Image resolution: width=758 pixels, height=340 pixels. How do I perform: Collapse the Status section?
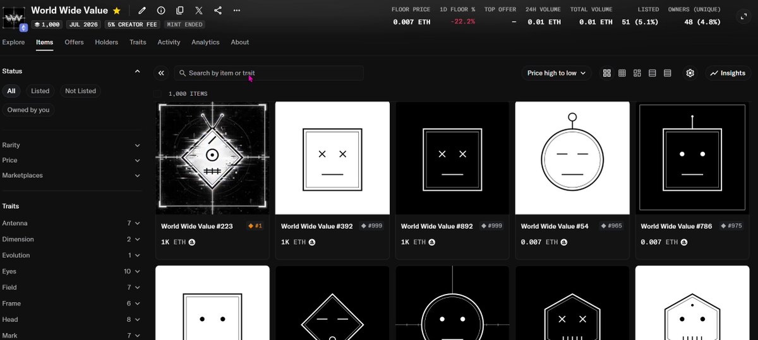click(137, 71)
